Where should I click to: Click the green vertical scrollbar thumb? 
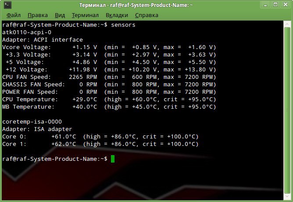[x=287, y=110]
